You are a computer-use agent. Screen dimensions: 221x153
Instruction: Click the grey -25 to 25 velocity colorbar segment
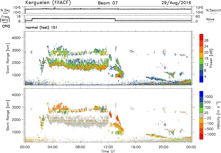201,115
